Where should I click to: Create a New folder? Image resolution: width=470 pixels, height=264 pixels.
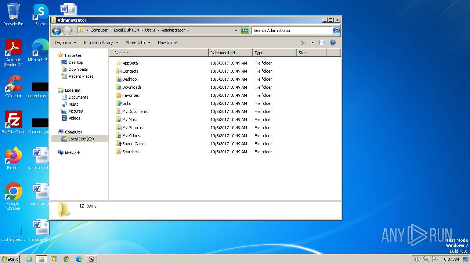pos(167,43)
